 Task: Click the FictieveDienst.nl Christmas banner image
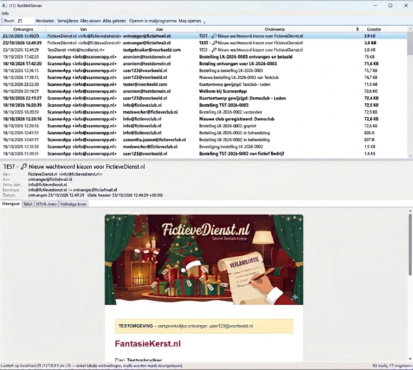(x=204, y=260)
